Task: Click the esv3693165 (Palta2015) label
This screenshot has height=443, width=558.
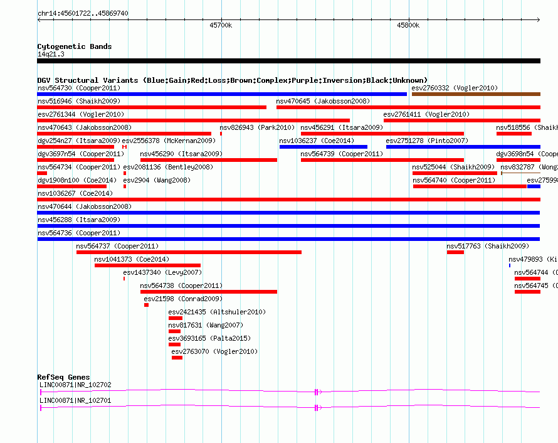Action: (209, 338)
